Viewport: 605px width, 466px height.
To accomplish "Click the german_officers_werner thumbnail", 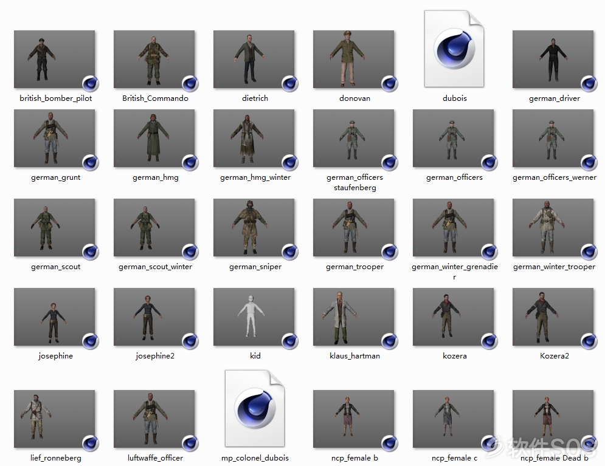I will [x=553, y=139].
